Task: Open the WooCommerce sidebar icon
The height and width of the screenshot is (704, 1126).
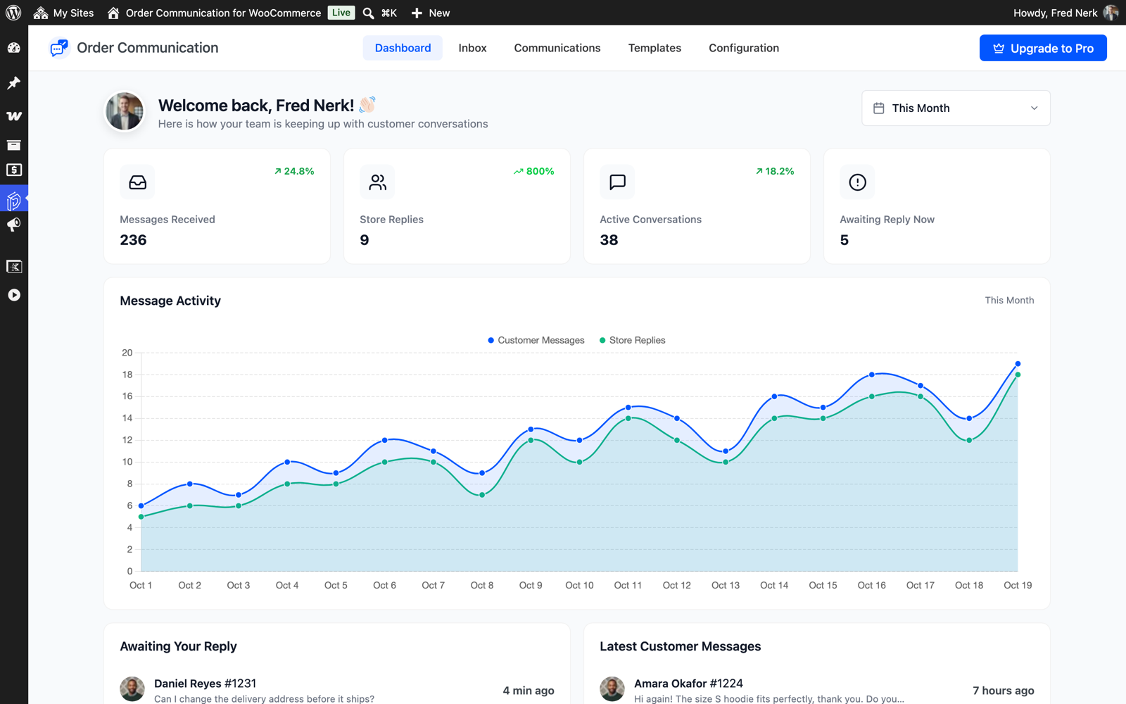Action: (x=14, y=115)
